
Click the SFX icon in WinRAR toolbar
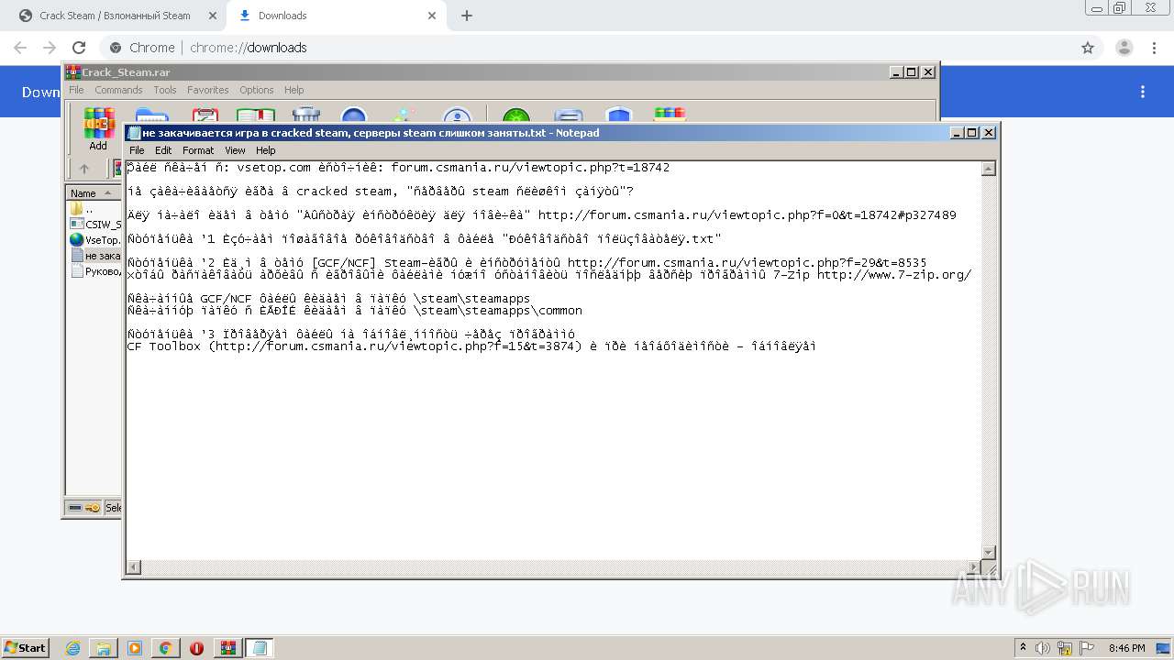pos(670,115)
